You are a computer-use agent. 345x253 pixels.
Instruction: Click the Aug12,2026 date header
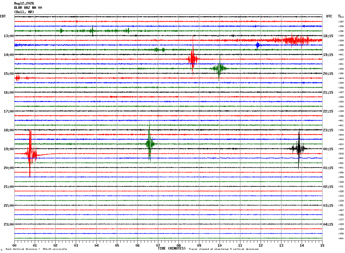point(24,3)
